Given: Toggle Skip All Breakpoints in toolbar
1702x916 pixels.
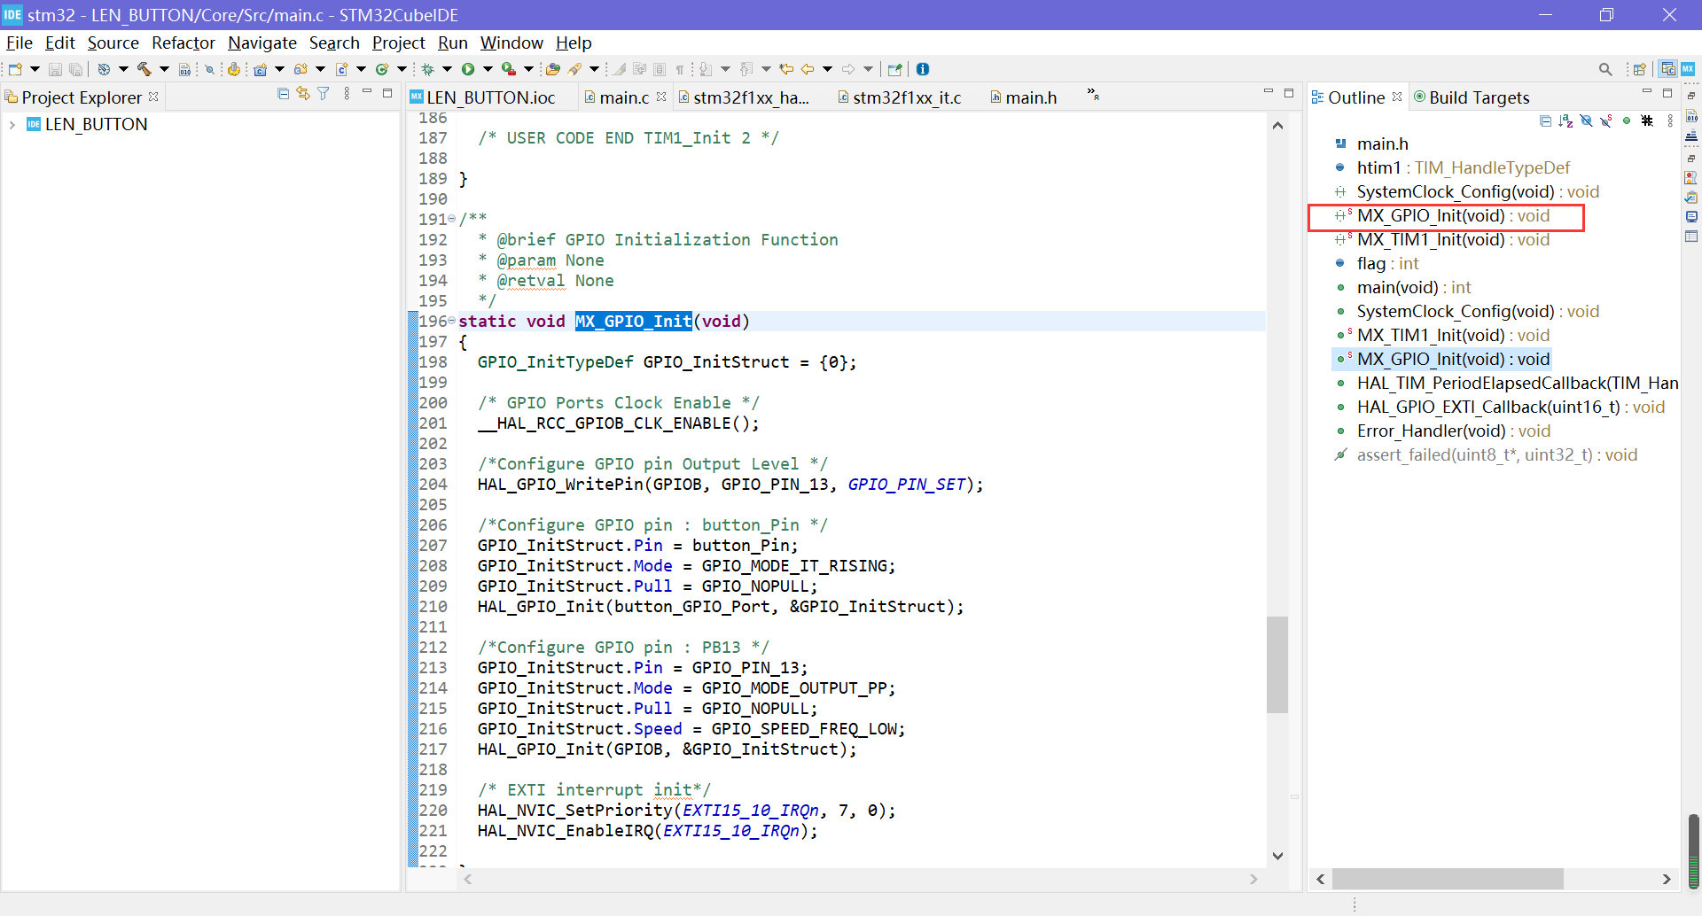Looking at the screenshot, I should (209, 69).
